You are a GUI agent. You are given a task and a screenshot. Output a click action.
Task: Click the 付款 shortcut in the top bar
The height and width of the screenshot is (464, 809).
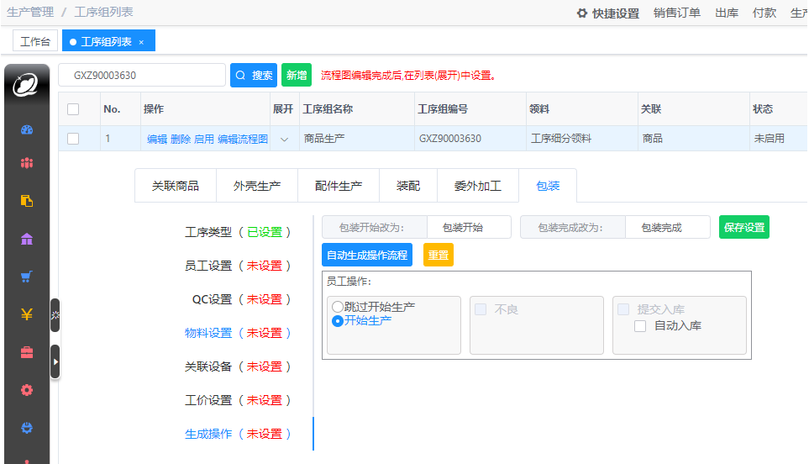pyautogui.click(x=764, y=13)
